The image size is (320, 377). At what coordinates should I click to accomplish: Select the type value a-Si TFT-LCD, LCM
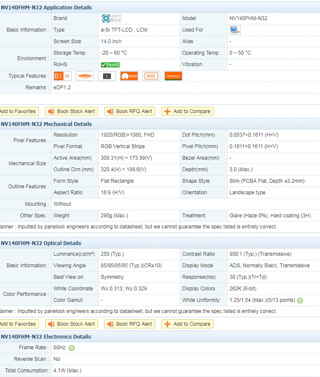tap(124, 30)
